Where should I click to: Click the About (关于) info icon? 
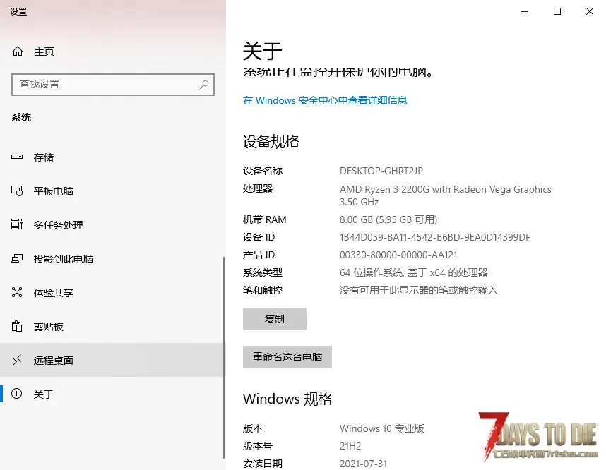(18, 394)
